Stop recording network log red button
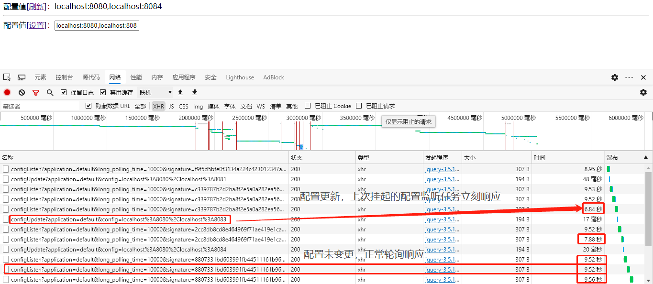This screenshot has width=653, height=284. (x=7, y=92)
